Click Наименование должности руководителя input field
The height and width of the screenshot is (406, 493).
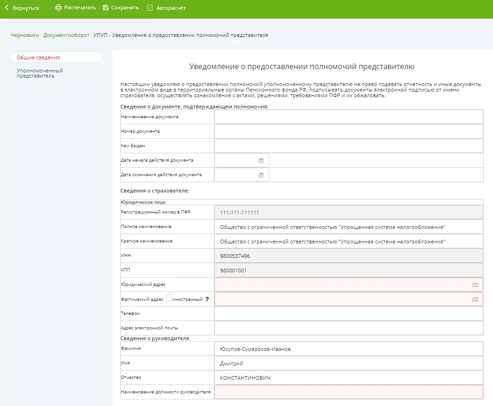click(x=348, y=392)
